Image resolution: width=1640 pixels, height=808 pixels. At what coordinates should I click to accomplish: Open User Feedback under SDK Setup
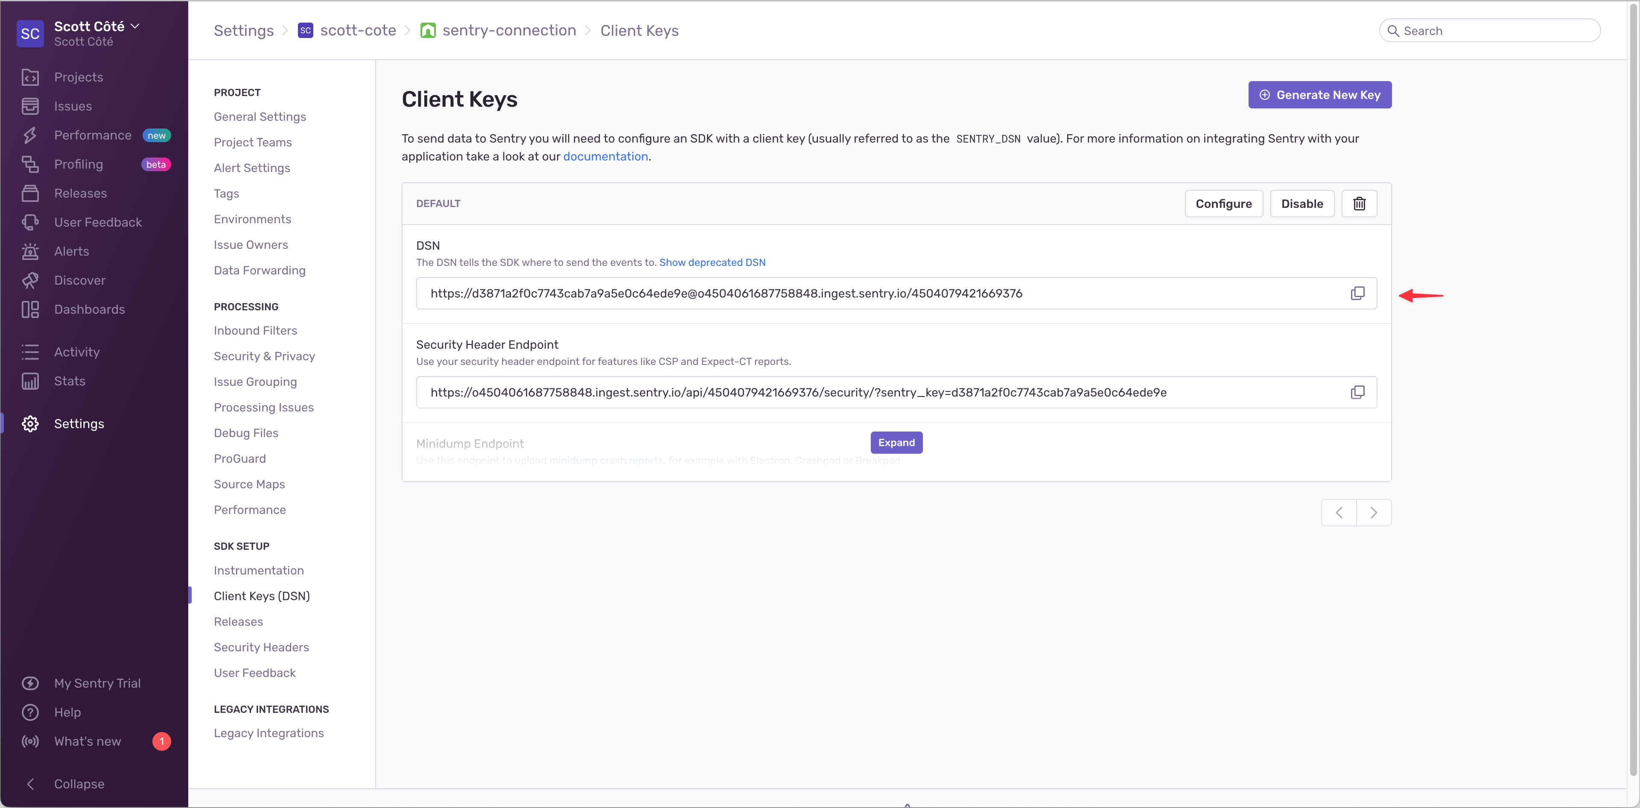pyautogui.click(x=255, y=673)
